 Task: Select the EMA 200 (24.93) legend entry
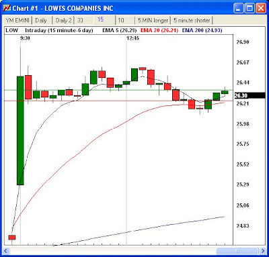click(202, 30)
